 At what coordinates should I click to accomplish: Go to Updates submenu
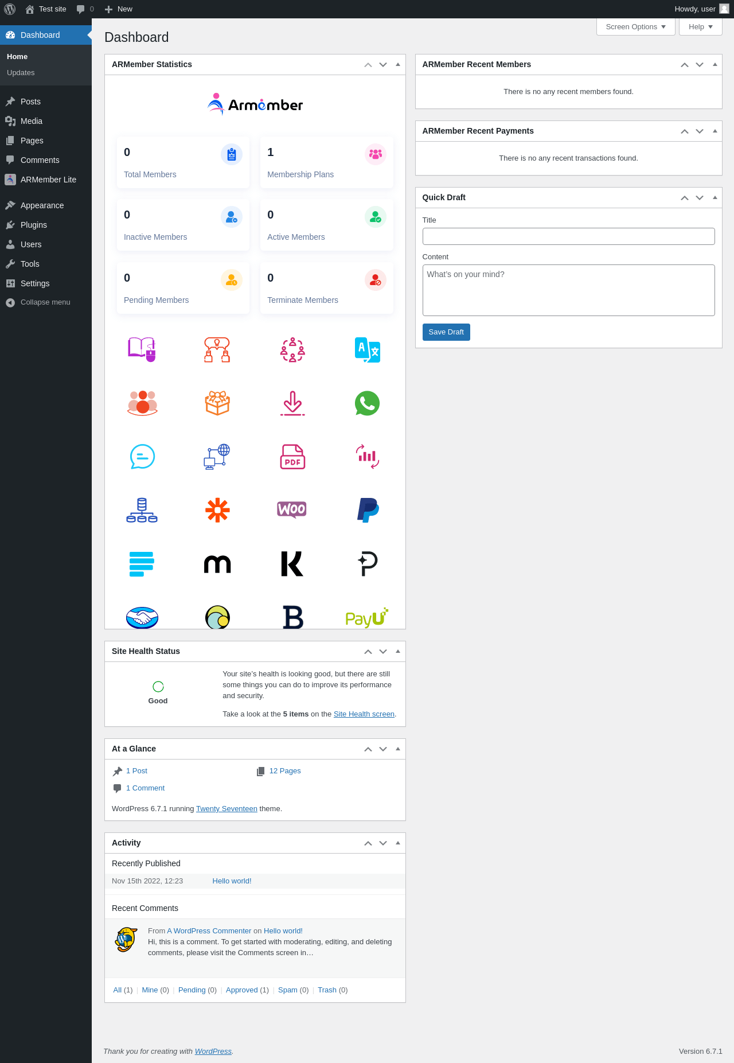21,73
